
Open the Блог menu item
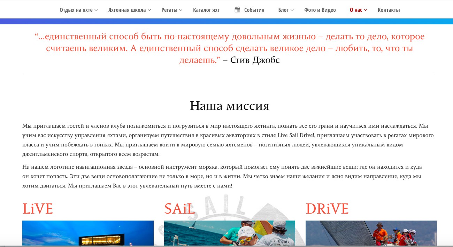[x=283, y=10]
